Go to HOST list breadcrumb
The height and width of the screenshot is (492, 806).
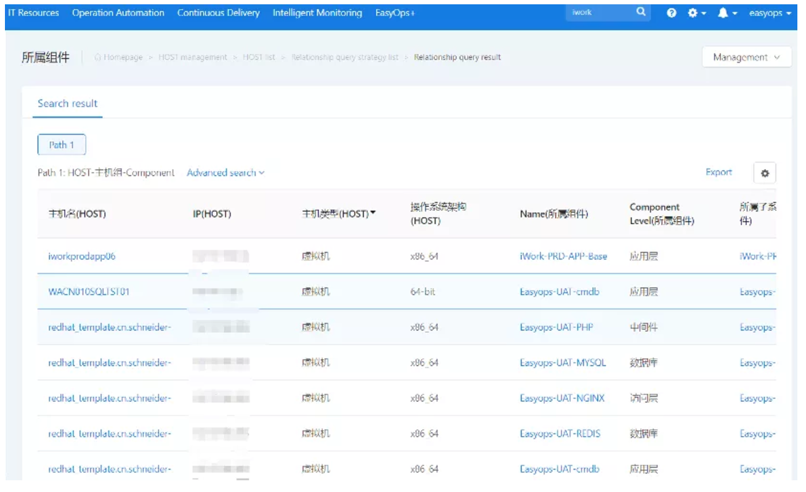pyautogui.click(x=259, y=57)
